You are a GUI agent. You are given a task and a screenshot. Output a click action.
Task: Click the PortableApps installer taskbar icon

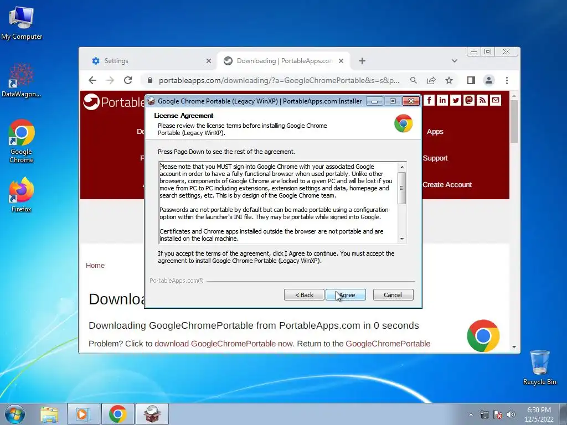point(152,414)
